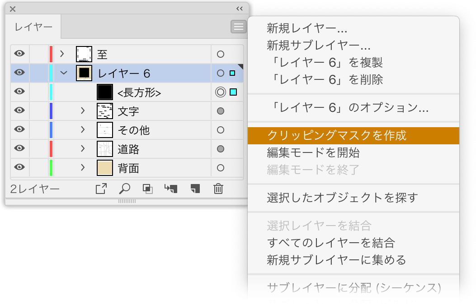Click the その他 sublayer thumbnail
The height and width of the screenshot is (304, 476).
pos(105,130)
